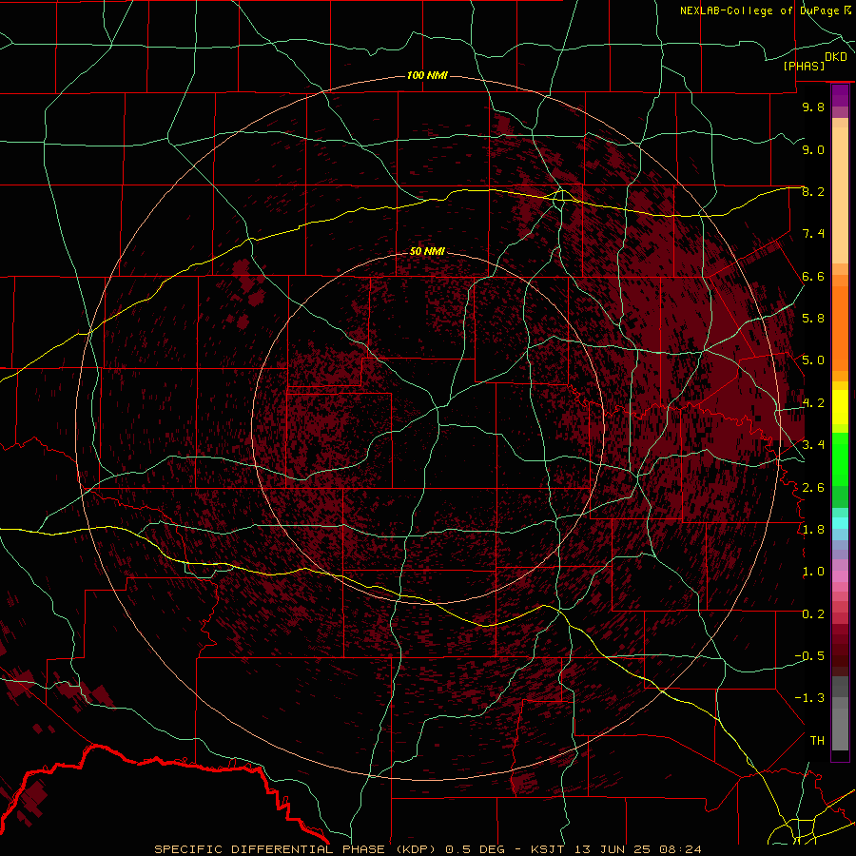Select the yellow color bar band
The height and width of the screenshot is (856, 856).
tap(840, 407)
